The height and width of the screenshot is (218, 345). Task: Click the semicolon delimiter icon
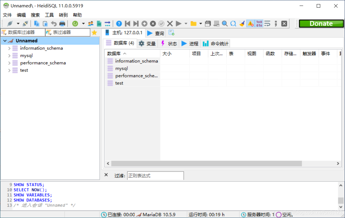pos(276,24)
